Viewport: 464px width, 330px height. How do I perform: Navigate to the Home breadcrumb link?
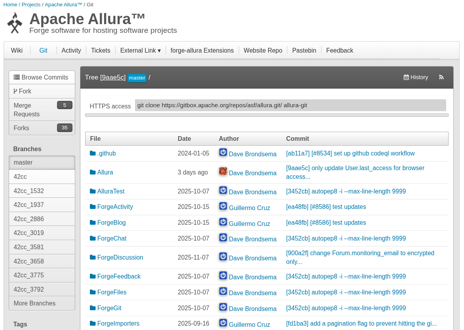[10, 4]
